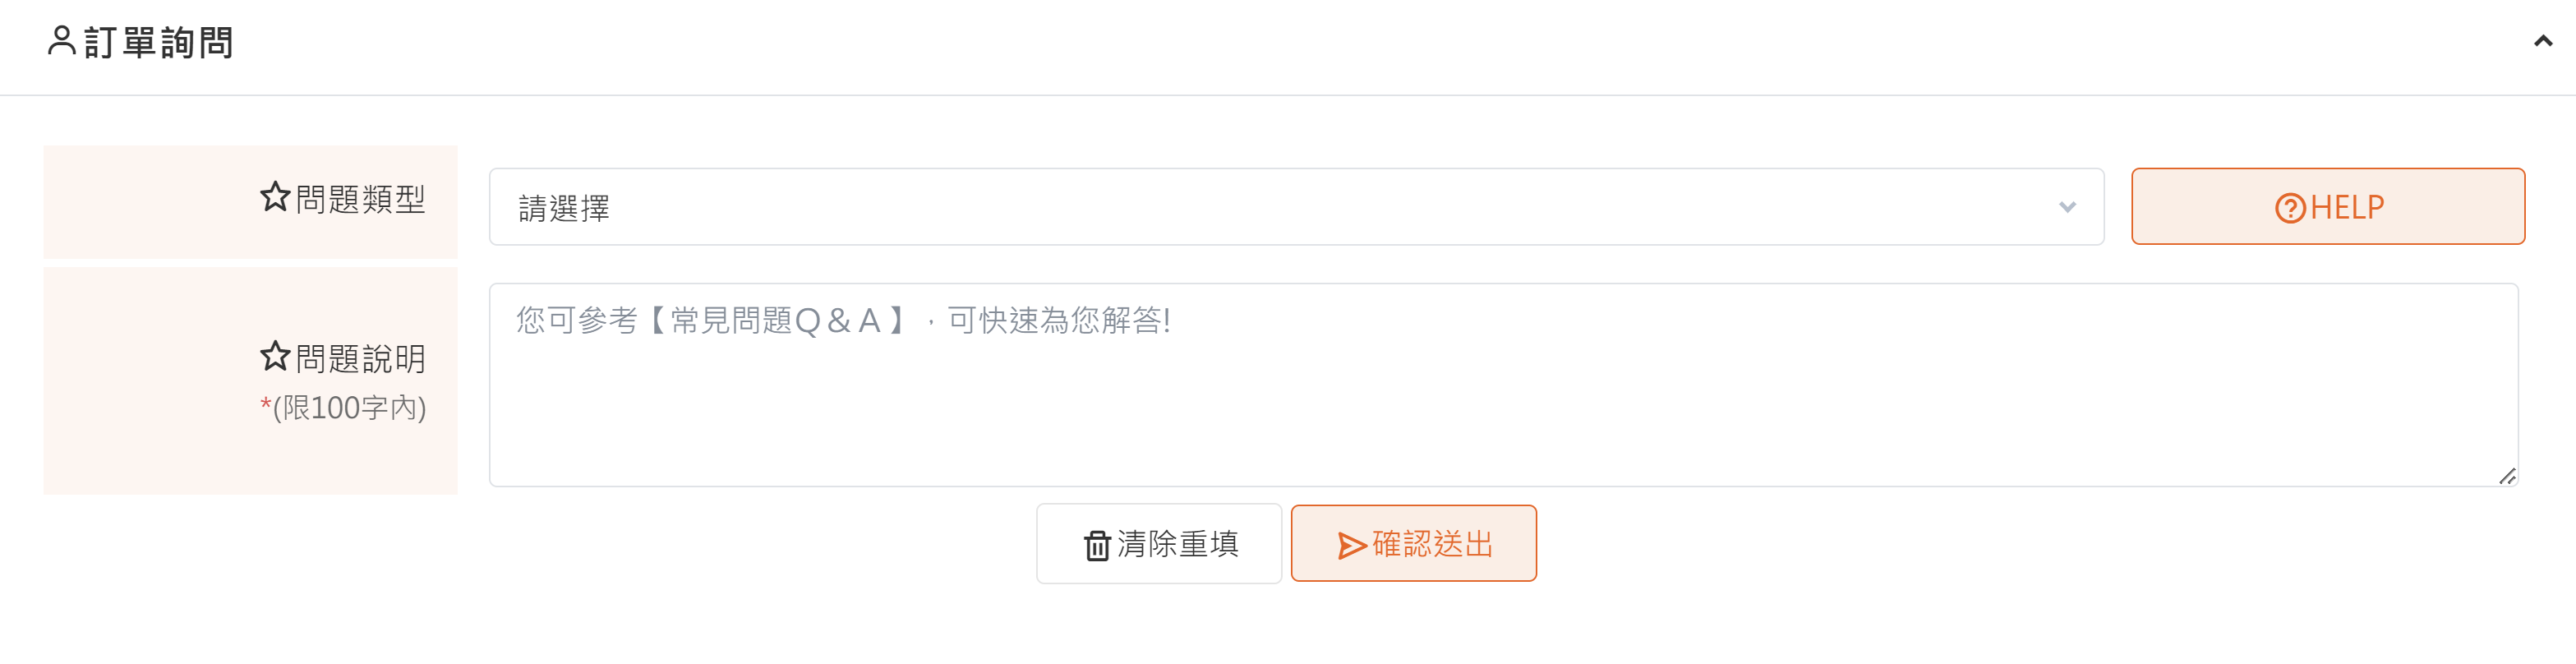Click the 訂單詢問 section header title
The width and height of the screenshot is (2576, 664).
158,43
